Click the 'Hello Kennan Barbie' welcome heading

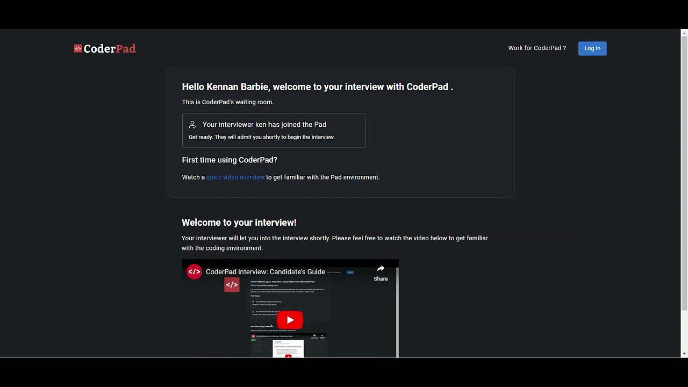tap(317, 87)
